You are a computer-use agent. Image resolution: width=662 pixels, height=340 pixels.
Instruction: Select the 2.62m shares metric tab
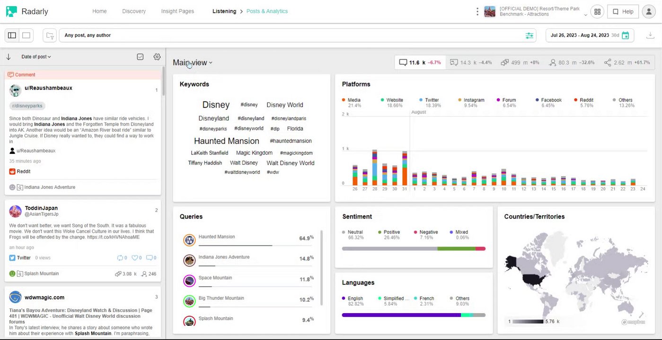coord(627,62)
